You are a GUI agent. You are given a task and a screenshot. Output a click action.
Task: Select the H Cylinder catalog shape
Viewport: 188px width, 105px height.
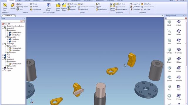[179, 51]
